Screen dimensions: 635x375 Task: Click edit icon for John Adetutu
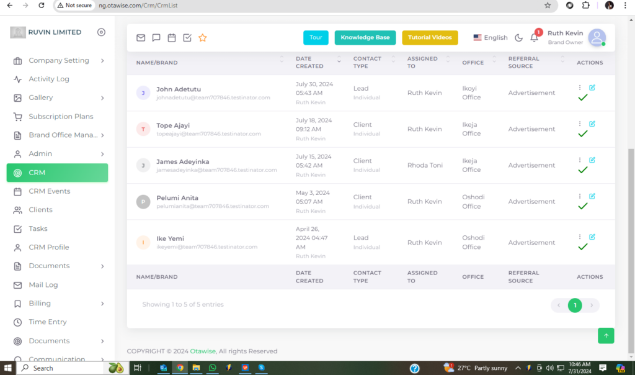[592, 88]
